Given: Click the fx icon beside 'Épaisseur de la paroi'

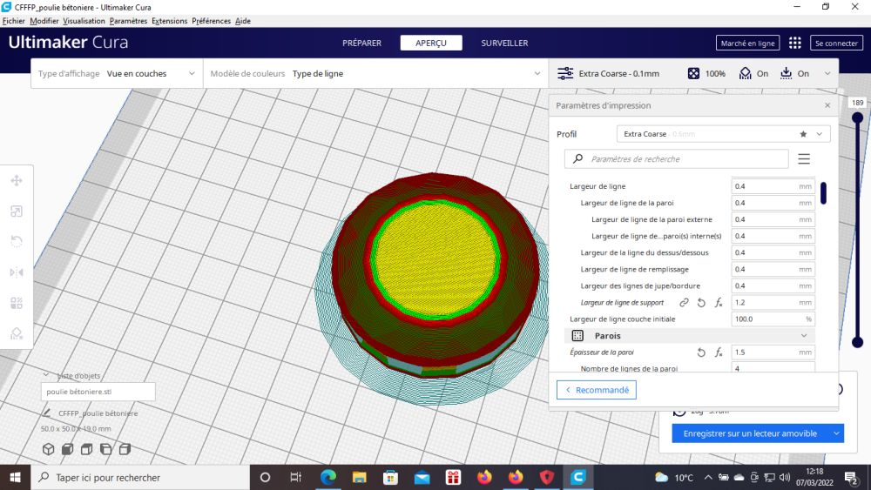Looking at the screenshot, I should 719,352.
